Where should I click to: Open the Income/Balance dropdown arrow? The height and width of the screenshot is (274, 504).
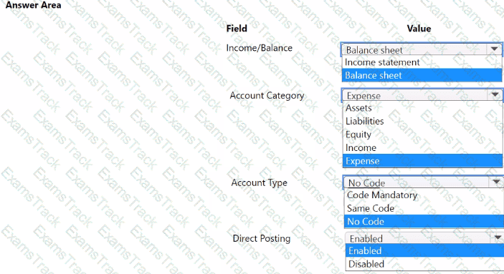click(494, 49)
